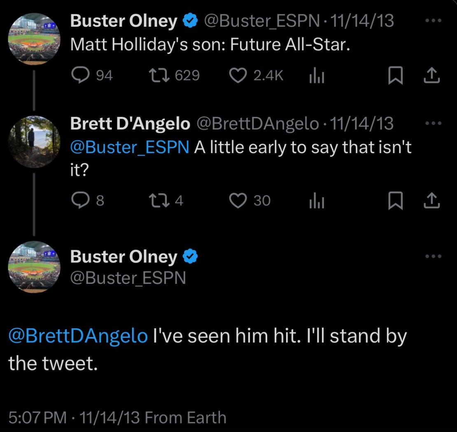The width and height of the screenshot is (457, 432).
Task: Like Brett D'Angelo's reply
Action: [237, 200]
